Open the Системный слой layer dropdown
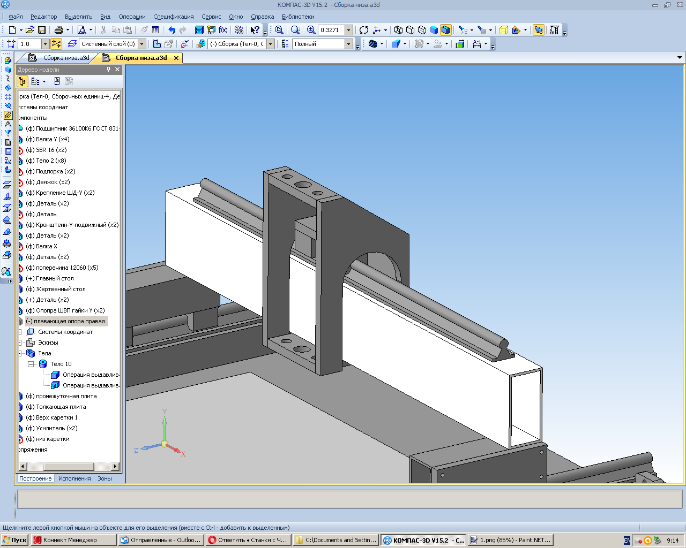 click(x=142, y=44)
